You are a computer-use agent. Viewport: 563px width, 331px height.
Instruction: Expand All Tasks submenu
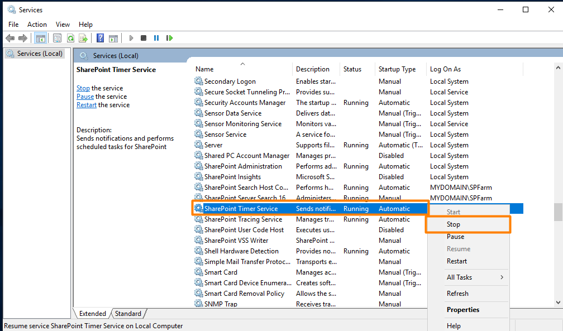468,277
